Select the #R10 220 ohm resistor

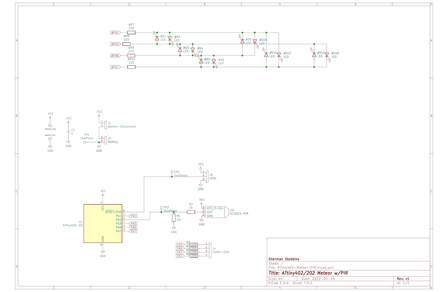tap(131, 67)
